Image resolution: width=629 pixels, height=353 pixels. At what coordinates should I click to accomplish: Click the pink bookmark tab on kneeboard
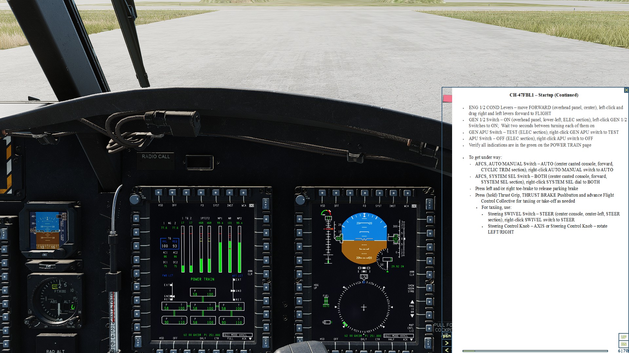(x=447, y=98)
